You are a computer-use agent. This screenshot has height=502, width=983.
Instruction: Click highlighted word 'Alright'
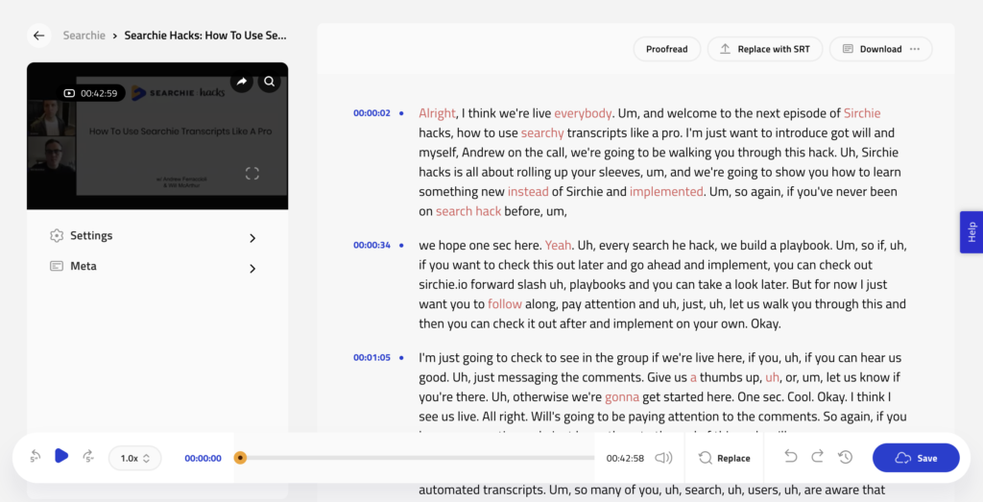pos(437,113)
